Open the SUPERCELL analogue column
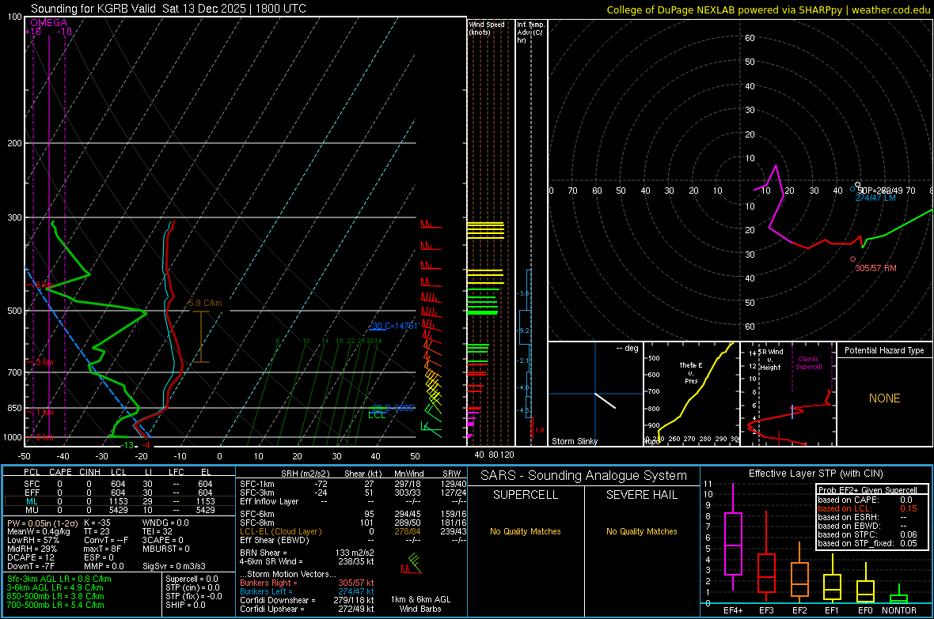The width and height of the screenshot is (934, 619). point(526,495)
